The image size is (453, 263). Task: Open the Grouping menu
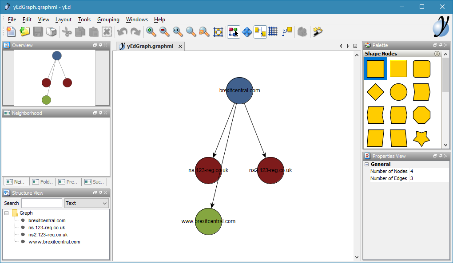click(x=108, y=20)
